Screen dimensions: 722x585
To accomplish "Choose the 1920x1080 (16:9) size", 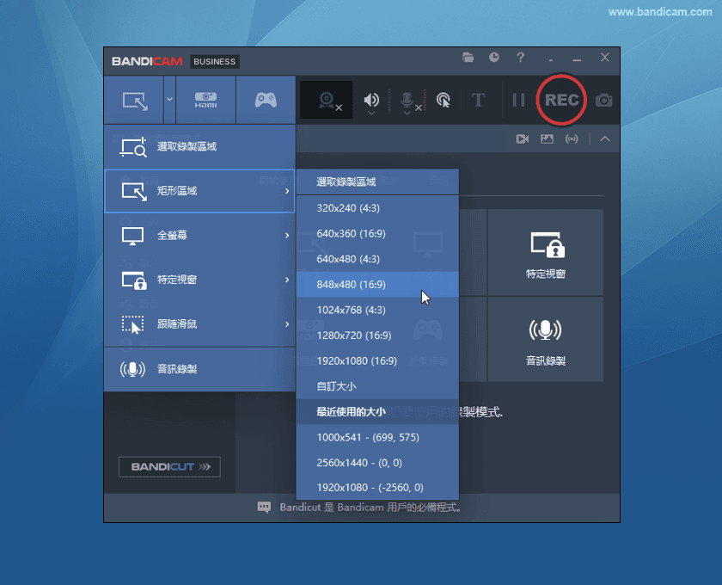I will [x=377, y=361].
